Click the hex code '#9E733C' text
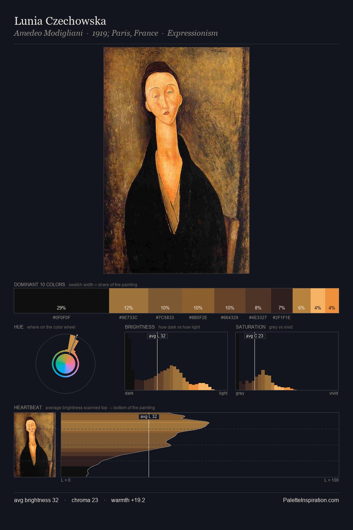The image size is (353, 530). (x=128, y=317)
